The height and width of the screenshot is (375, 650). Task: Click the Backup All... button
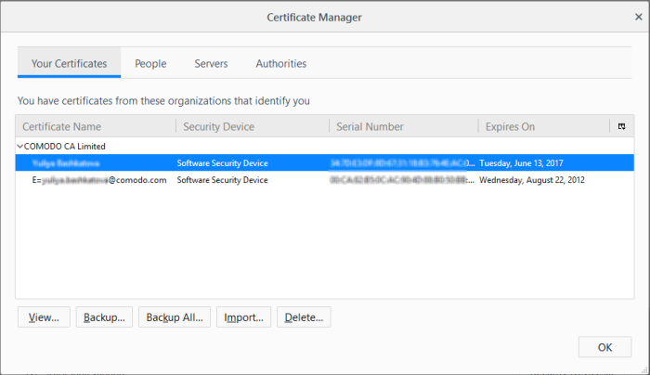(175, 317)
